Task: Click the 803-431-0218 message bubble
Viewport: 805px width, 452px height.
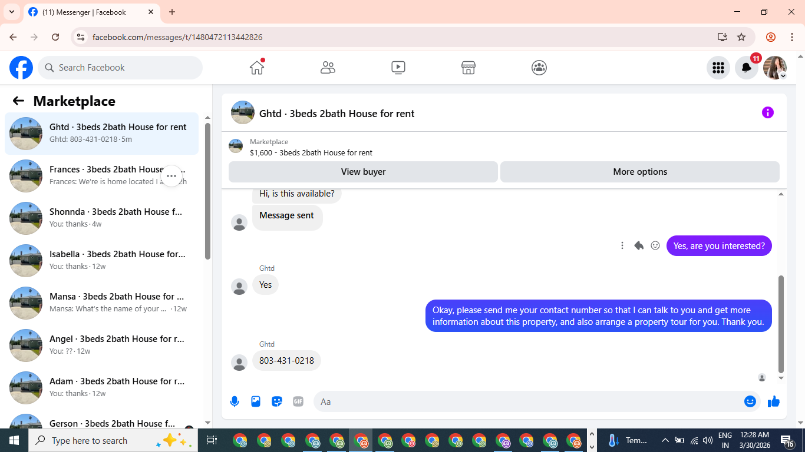Action: click(286, 361)
